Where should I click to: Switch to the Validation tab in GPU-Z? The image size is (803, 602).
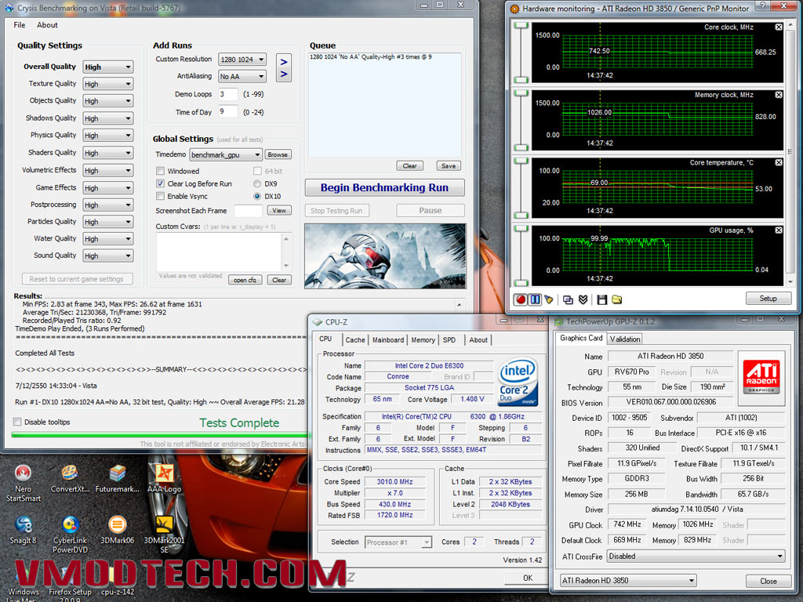[625, 339]
